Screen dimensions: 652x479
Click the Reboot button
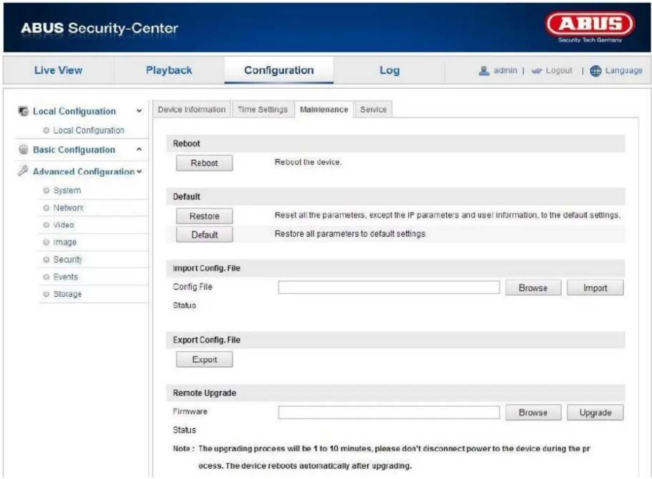205,163
